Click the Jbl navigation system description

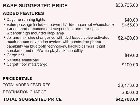[58, 44]
